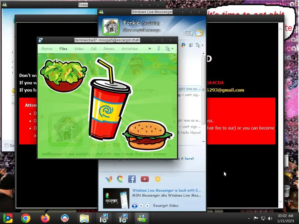Click the 'Hello there!' message row
Screen dimensions: 299x224
(x=189, y=133)
